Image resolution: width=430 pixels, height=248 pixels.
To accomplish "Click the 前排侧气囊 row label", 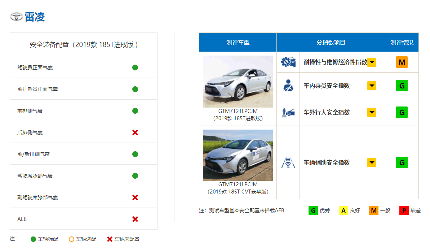I will (30, 111).
